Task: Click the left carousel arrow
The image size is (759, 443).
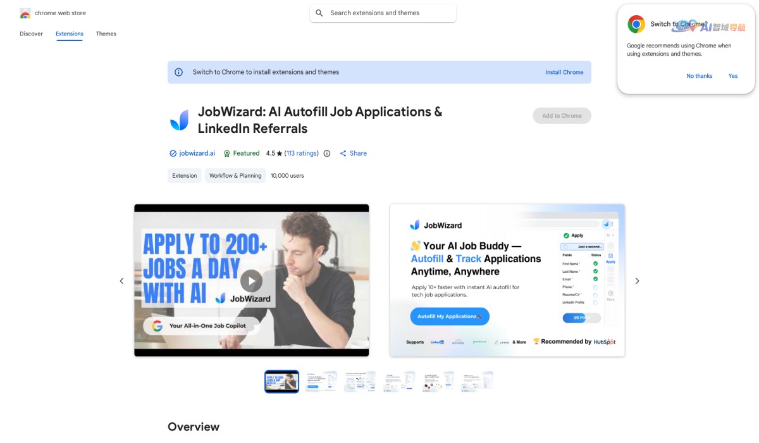Action: pos(121,281)
